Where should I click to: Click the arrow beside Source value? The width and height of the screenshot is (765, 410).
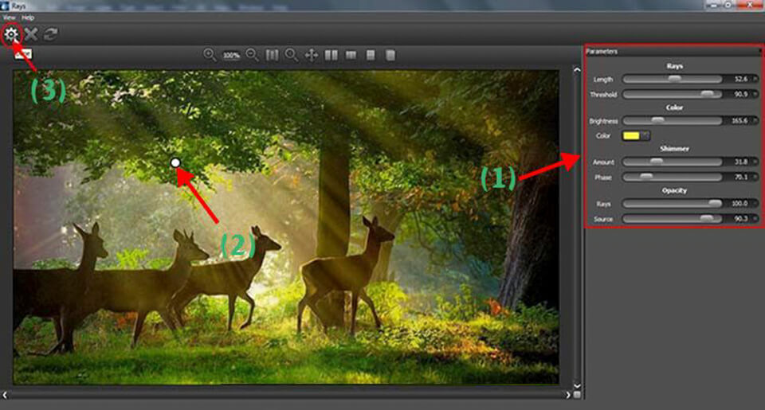coord(755,219)
